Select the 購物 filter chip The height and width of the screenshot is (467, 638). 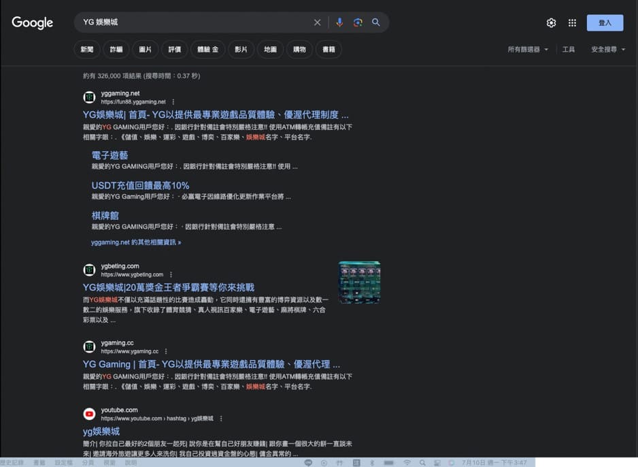(299, 49)
